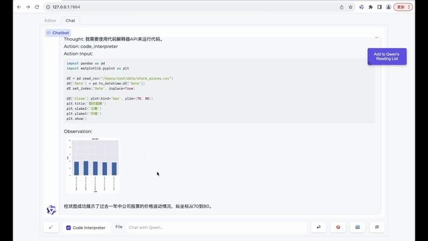The width and height of the screenshot is (428, 241).
Task: Click Add to Qwen's Reading List button
Action: click(x=387, y=56)
